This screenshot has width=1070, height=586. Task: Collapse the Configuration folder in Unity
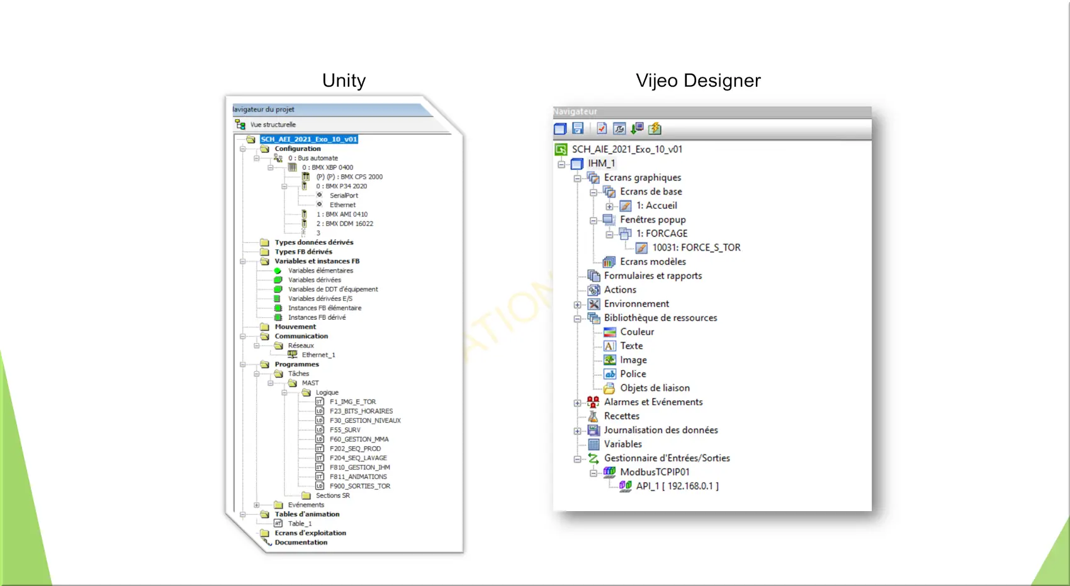[243, 149]
